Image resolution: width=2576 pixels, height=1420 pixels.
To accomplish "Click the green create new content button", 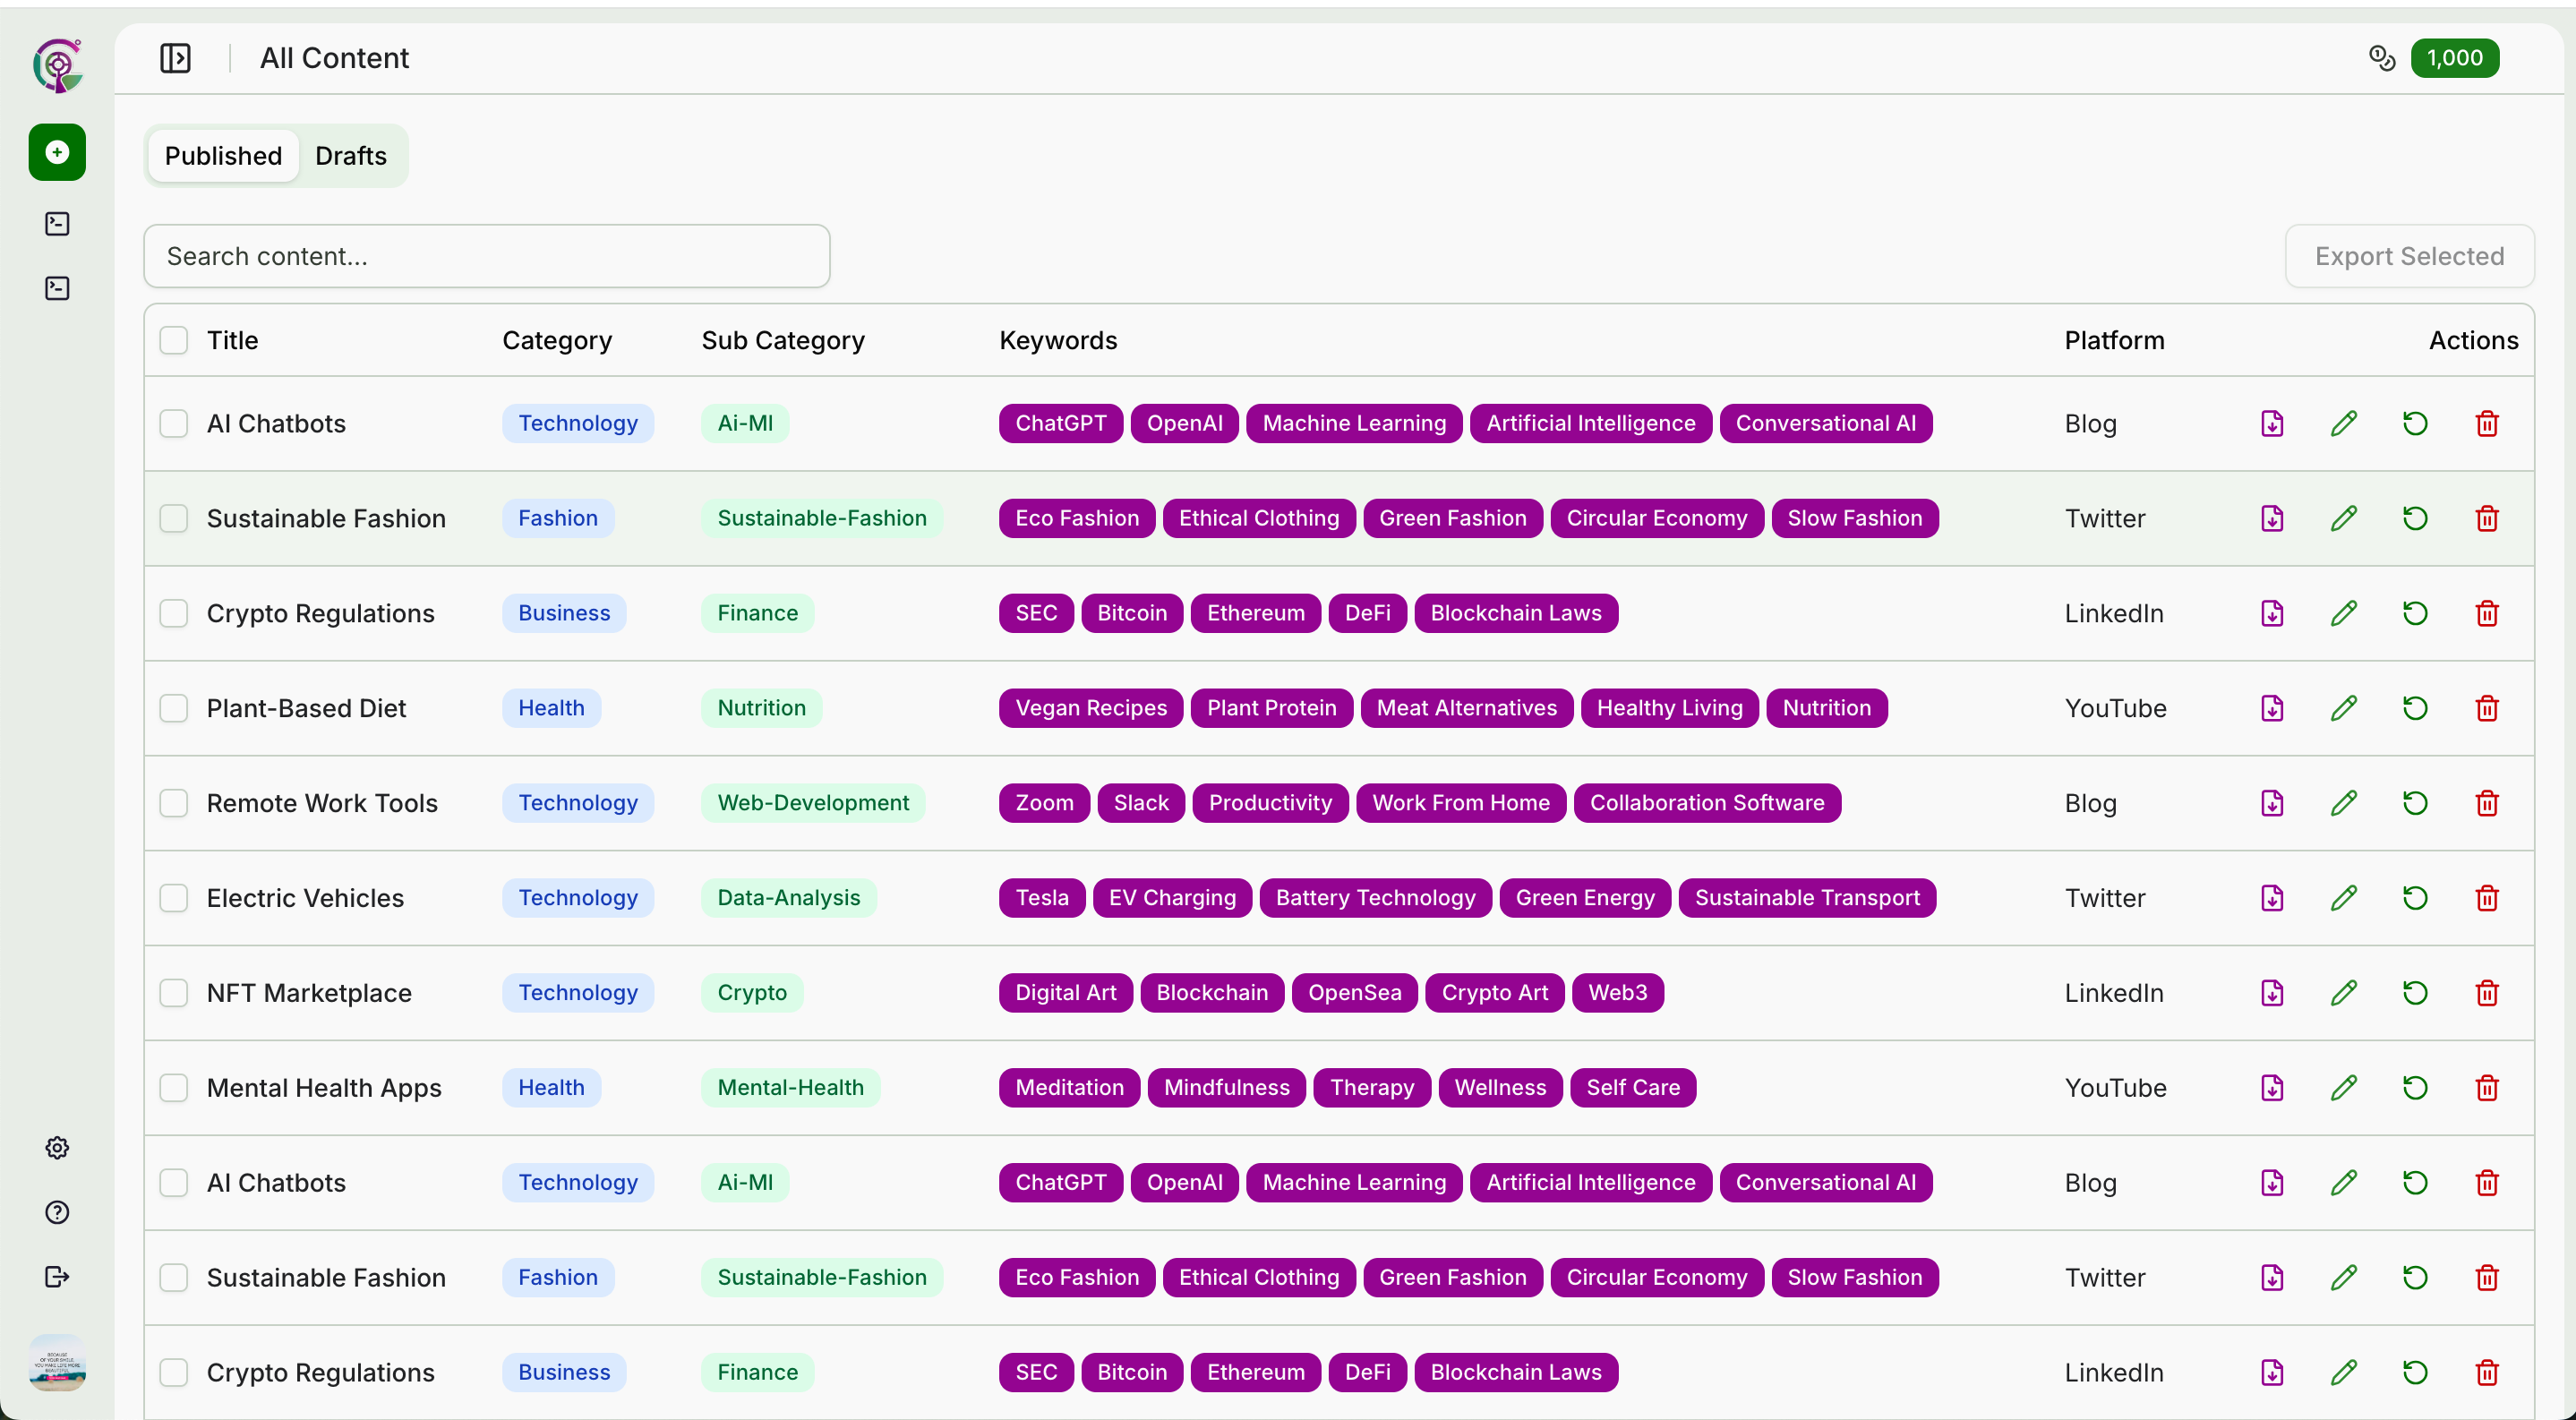I will [x=57, y=152].
